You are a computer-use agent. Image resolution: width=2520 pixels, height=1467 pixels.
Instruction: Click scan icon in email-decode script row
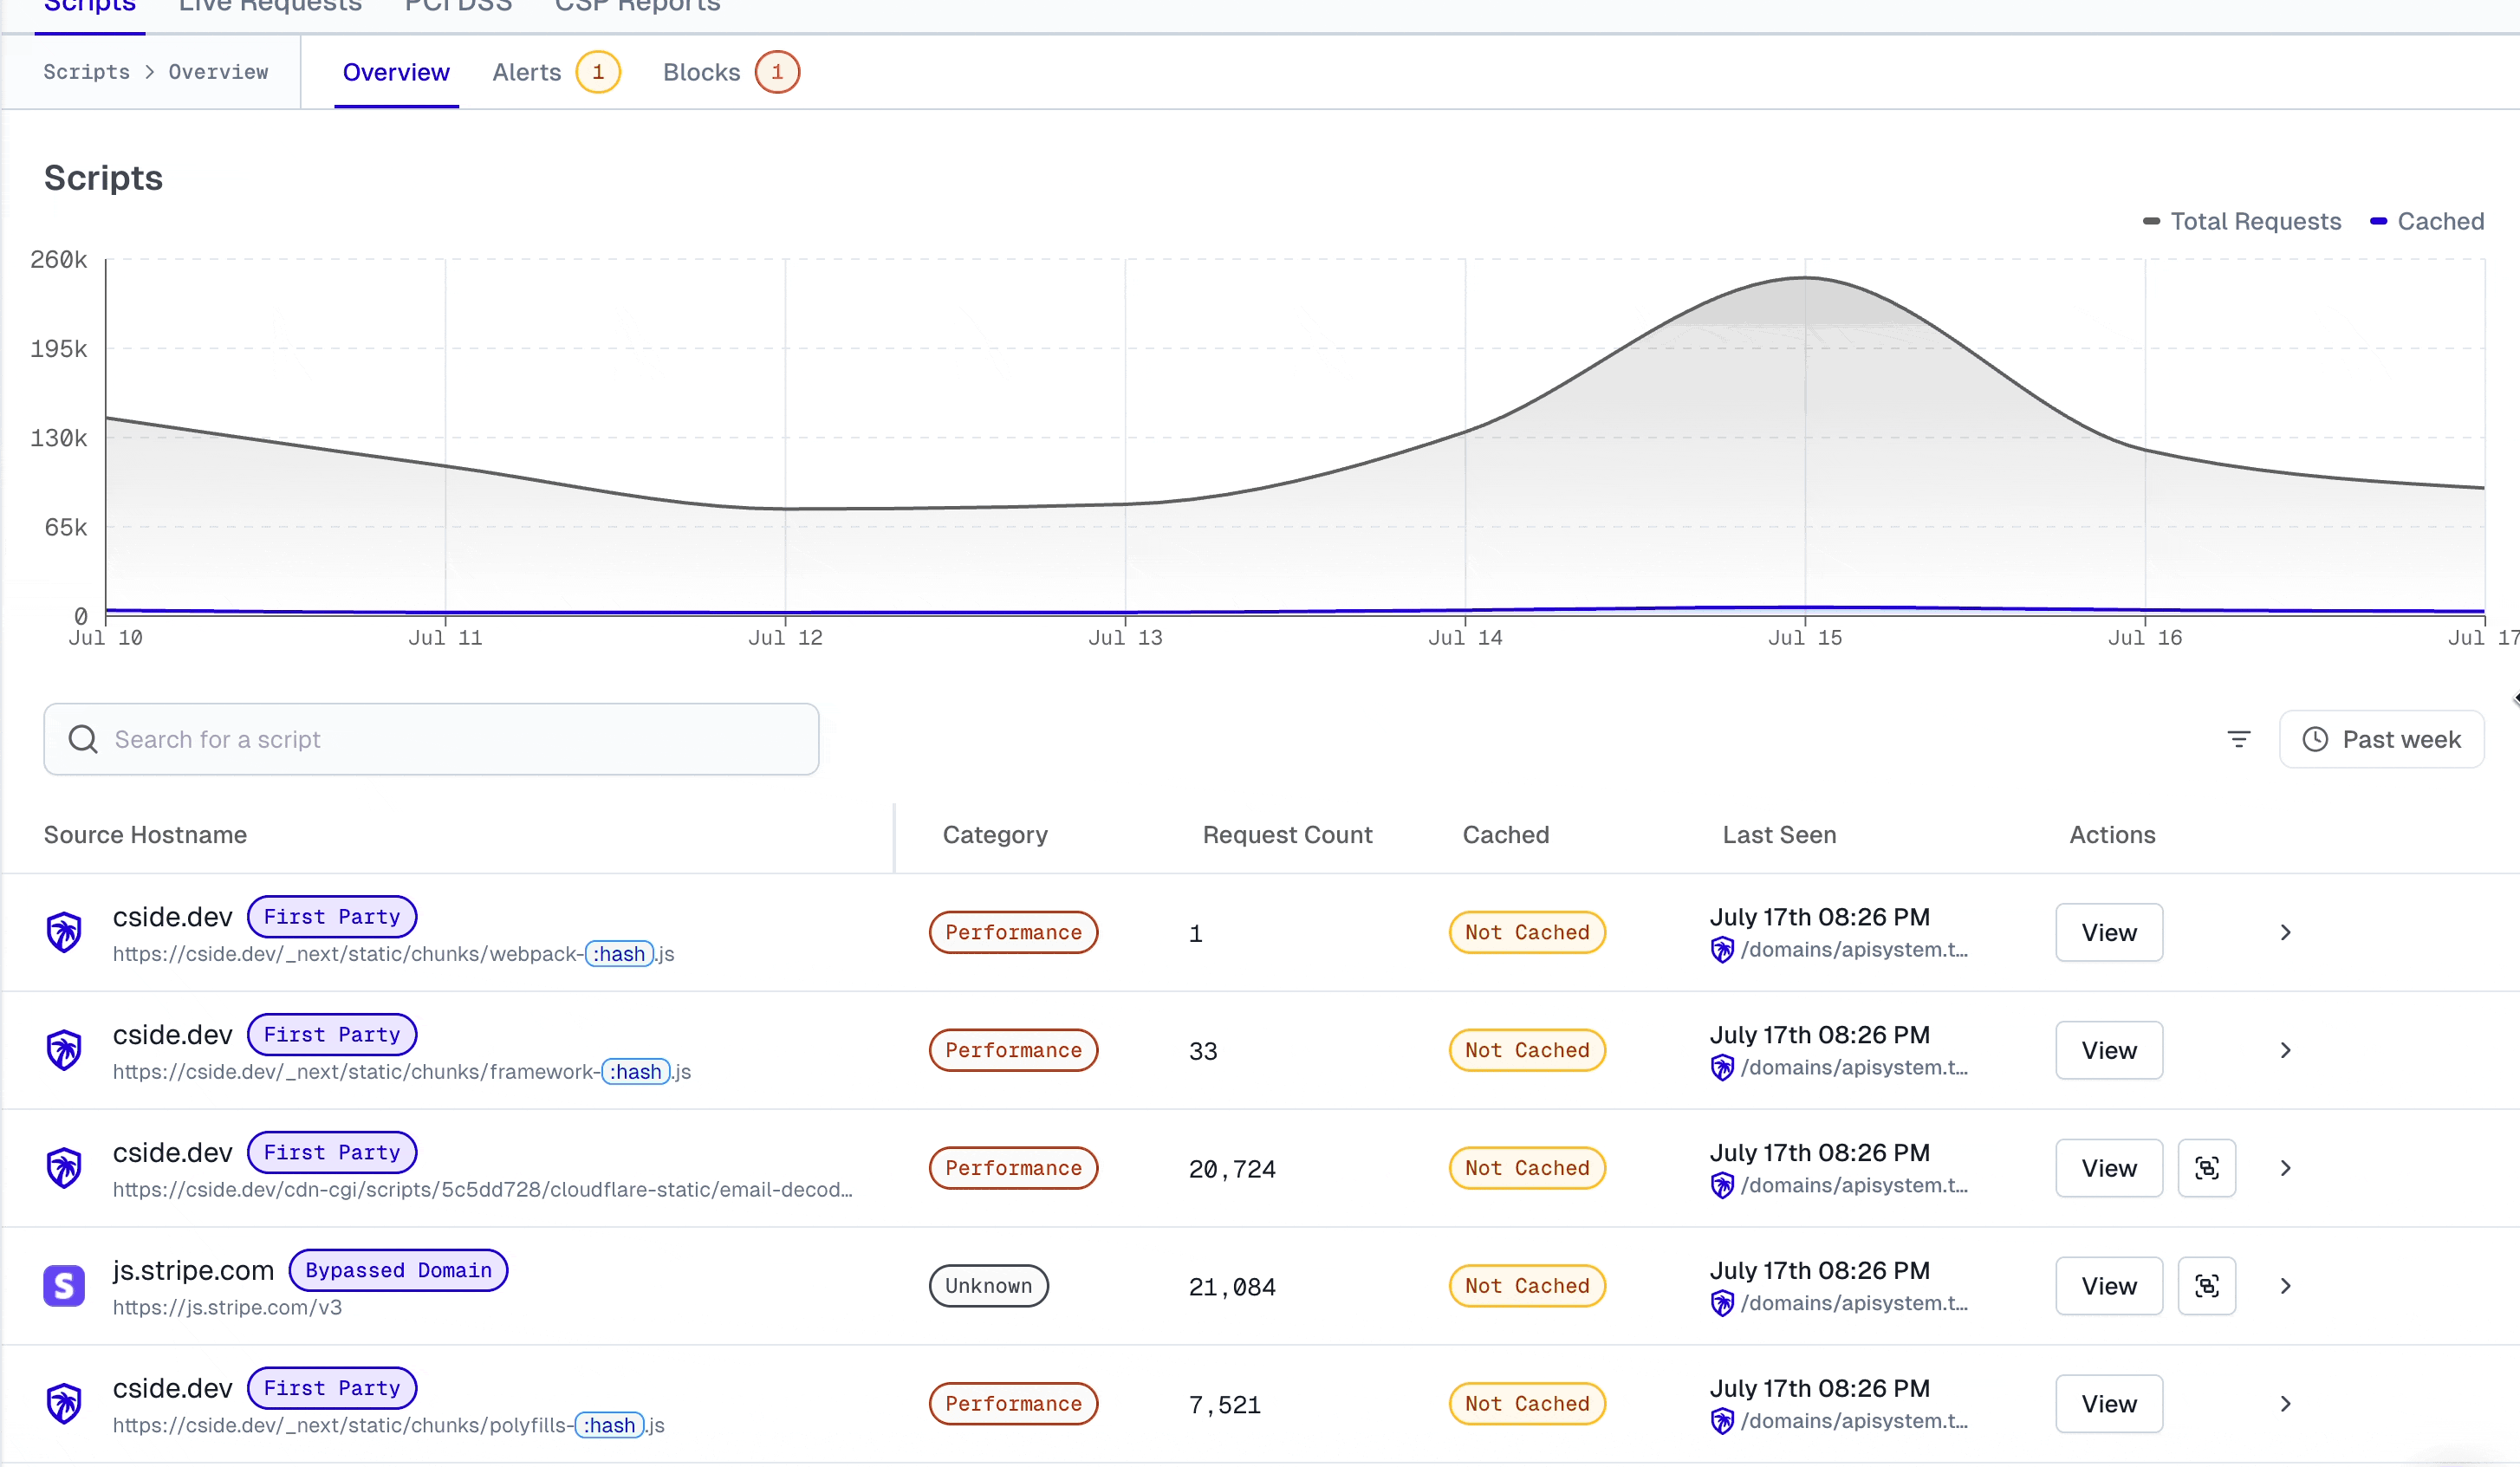2206,1168
